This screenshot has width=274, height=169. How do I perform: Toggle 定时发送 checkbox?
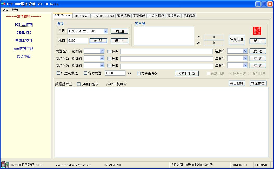[85, 73]
